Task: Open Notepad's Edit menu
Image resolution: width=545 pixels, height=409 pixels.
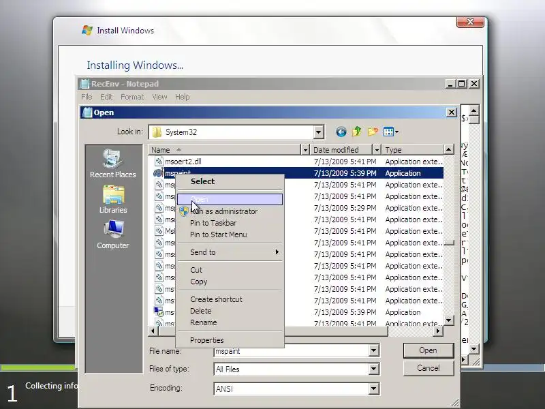Action: [106, 97]
